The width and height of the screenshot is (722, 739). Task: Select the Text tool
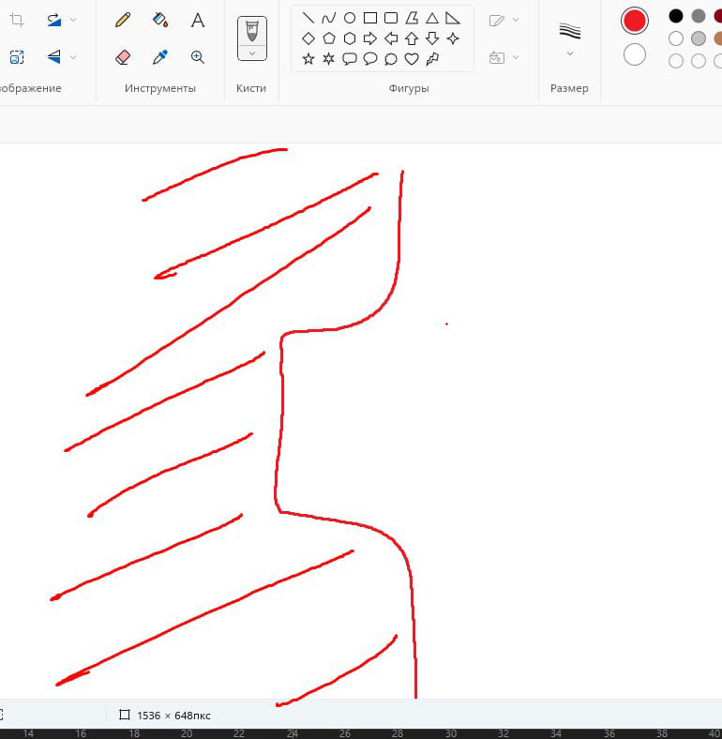pyautogui.click(x=198, y=20)
